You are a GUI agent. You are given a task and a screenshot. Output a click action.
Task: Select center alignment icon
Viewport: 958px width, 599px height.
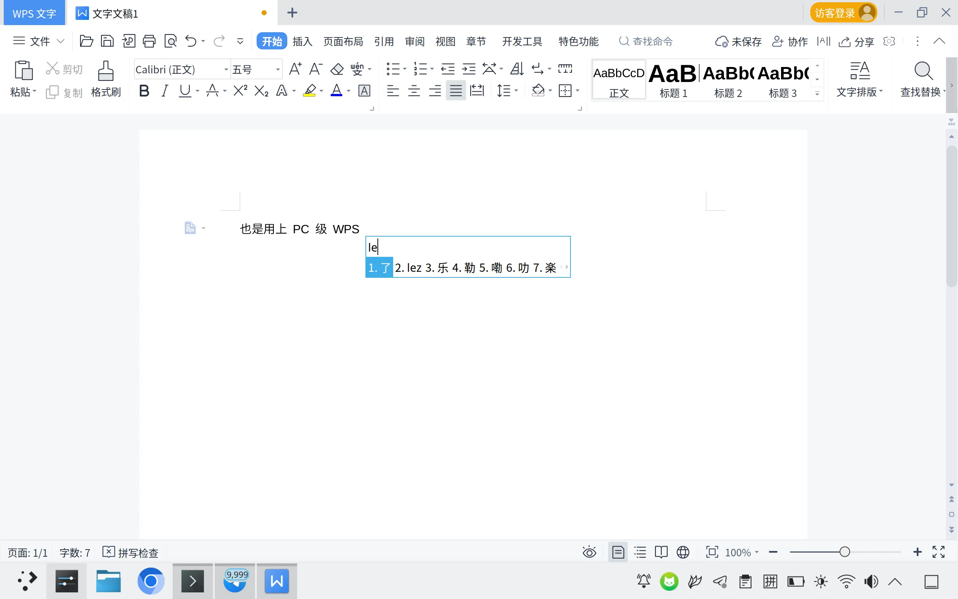click(x=414, y=90)
